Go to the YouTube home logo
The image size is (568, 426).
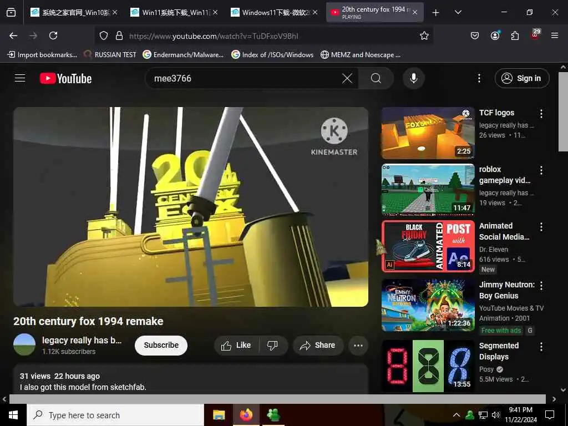(x=65, y=78)
